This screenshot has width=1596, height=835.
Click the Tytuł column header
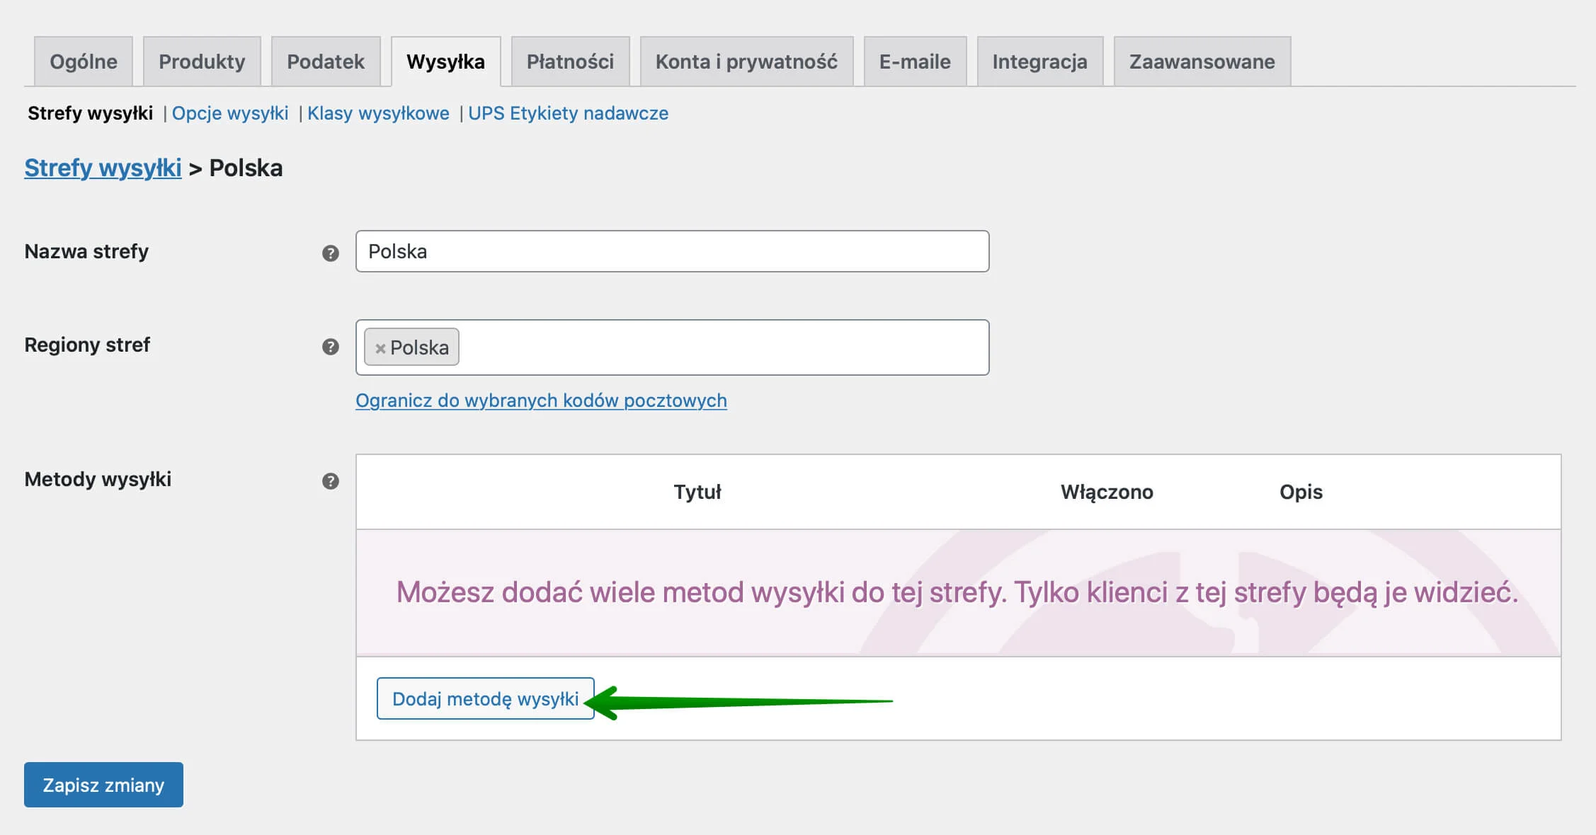697,492
